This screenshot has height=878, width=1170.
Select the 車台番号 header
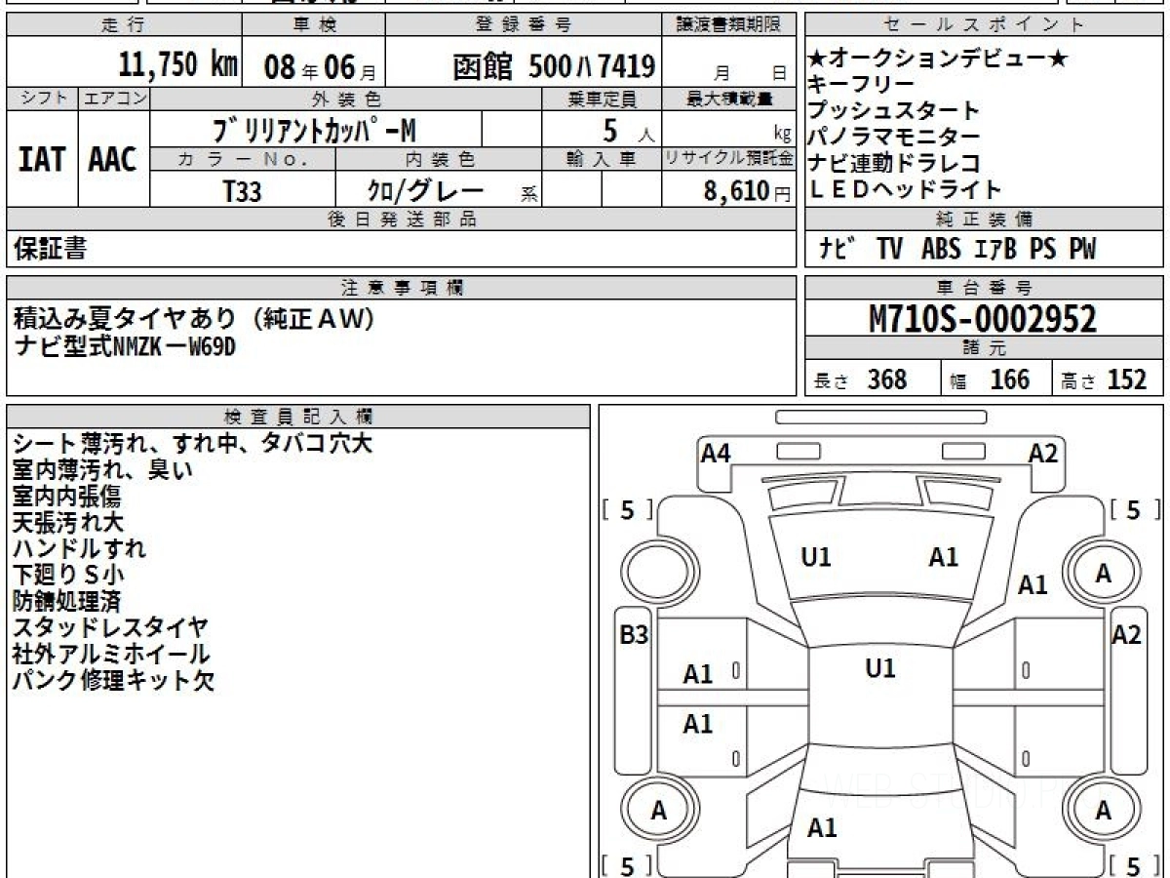[x=984, y=287]
